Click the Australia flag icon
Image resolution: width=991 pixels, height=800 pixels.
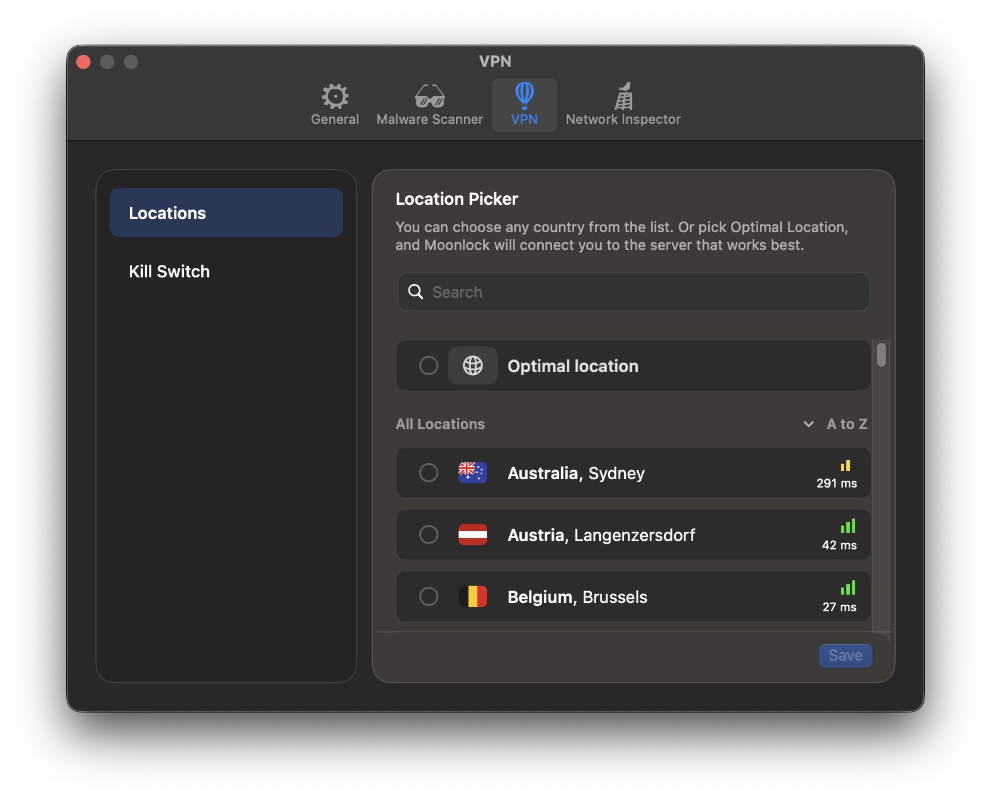[473, 473]
